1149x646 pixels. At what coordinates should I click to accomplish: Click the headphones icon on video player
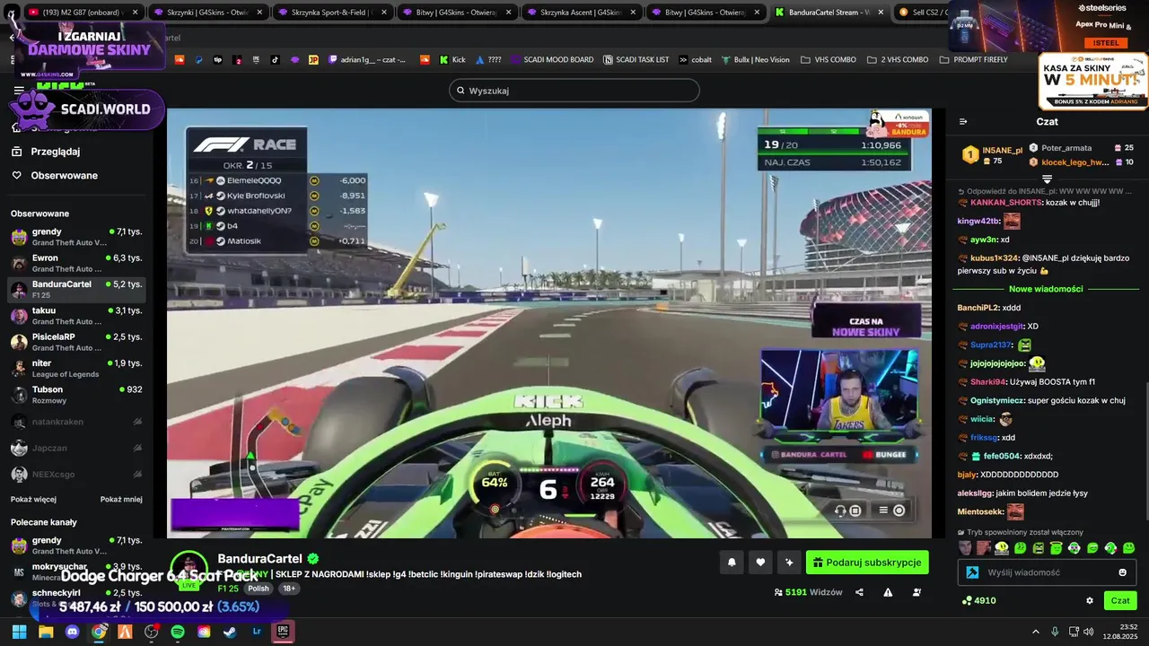click(840, 511)
